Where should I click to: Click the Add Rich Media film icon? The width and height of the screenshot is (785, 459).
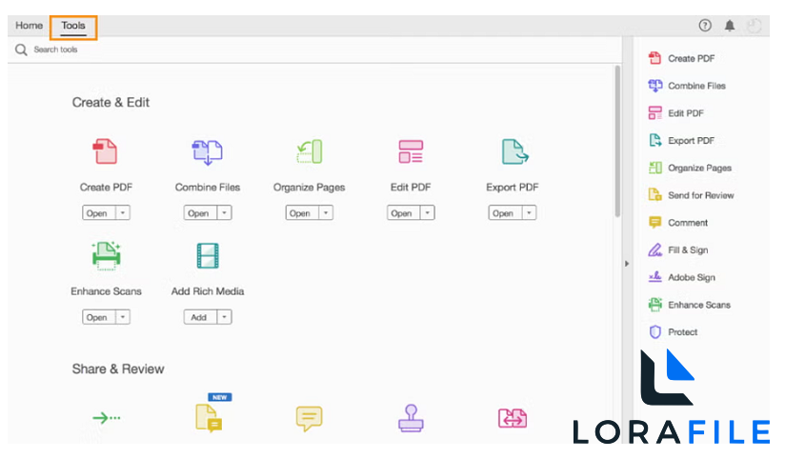point(208,256)
